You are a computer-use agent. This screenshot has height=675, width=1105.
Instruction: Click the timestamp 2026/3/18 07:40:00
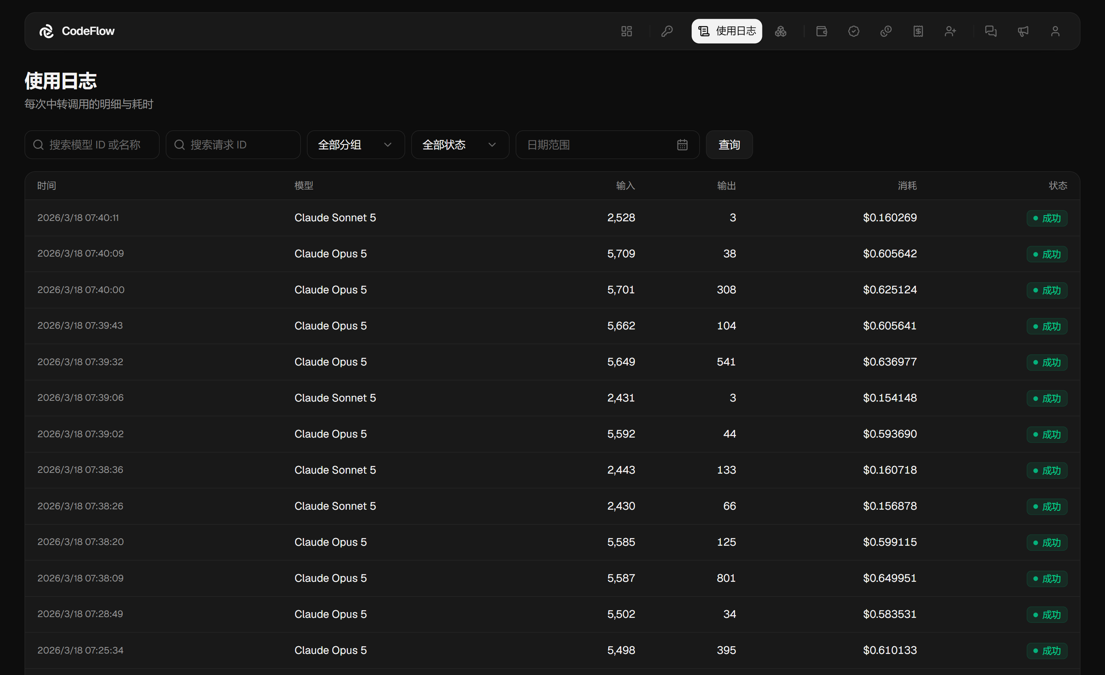(81, 290)
